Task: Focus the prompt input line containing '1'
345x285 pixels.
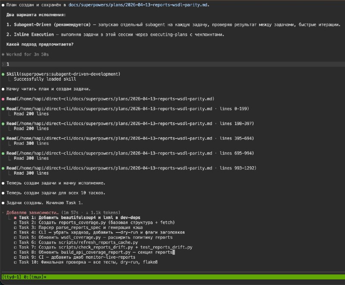Action: point(172,64)
